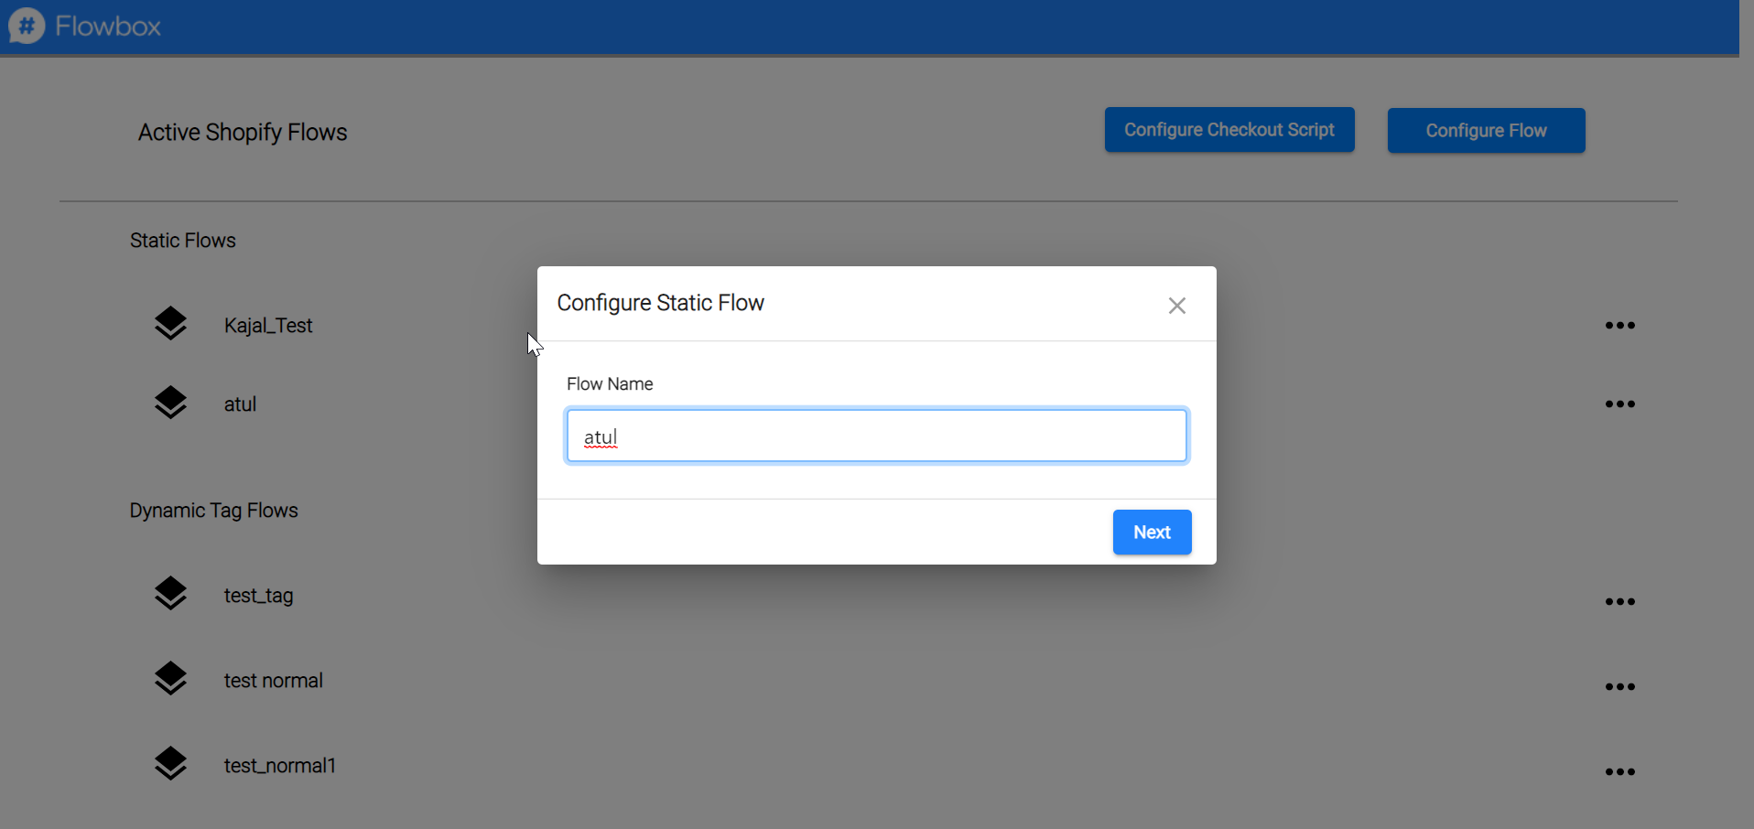Select the test normal flow name

273,681
